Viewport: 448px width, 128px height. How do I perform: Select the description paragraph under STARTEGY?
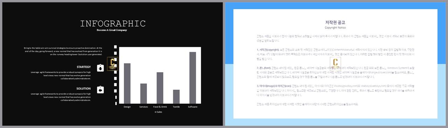coord(61,75)
